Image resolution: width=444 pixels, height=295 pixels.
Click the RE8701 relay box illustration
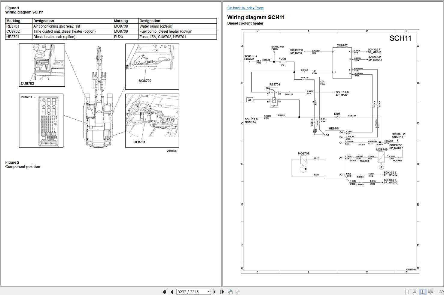(41, 121)
